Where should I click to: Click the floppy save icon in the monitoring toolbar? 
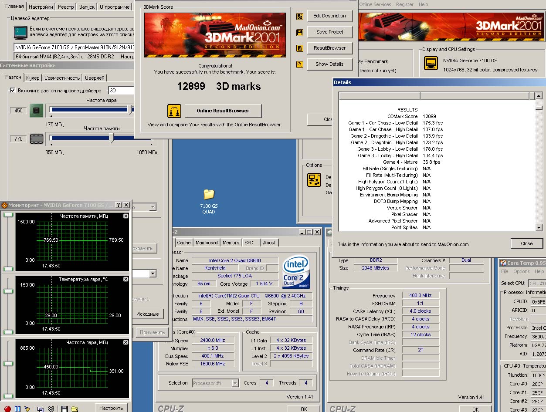point(64,409)
